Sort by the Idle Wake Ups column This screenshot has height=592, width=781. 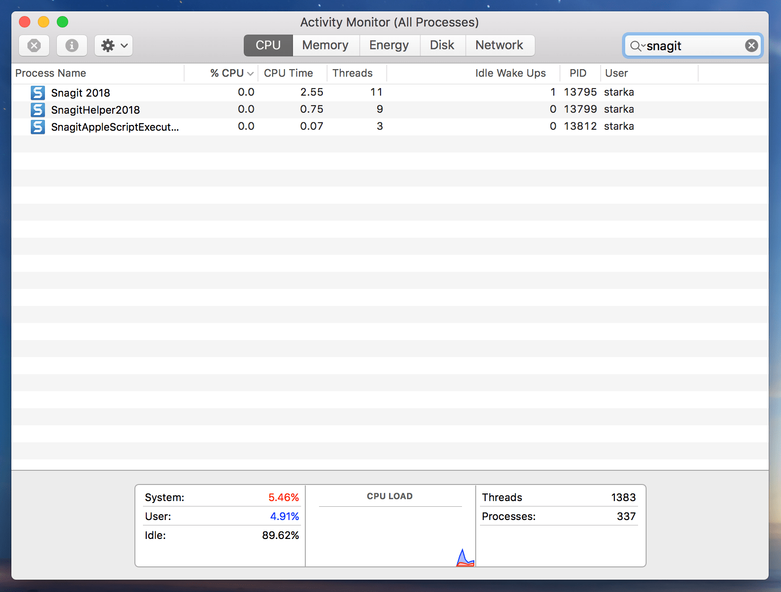point(510,73)
